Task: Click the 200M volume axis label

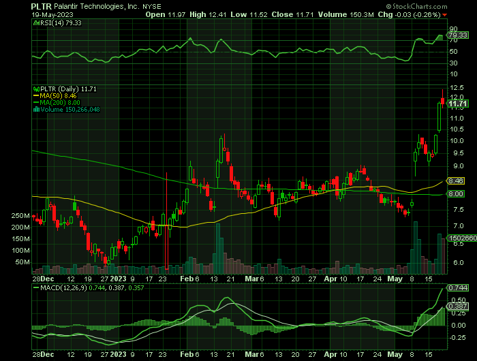Action: (20, 227)
